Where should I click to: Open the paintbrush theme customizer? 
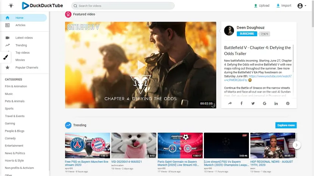coord(6,57)
